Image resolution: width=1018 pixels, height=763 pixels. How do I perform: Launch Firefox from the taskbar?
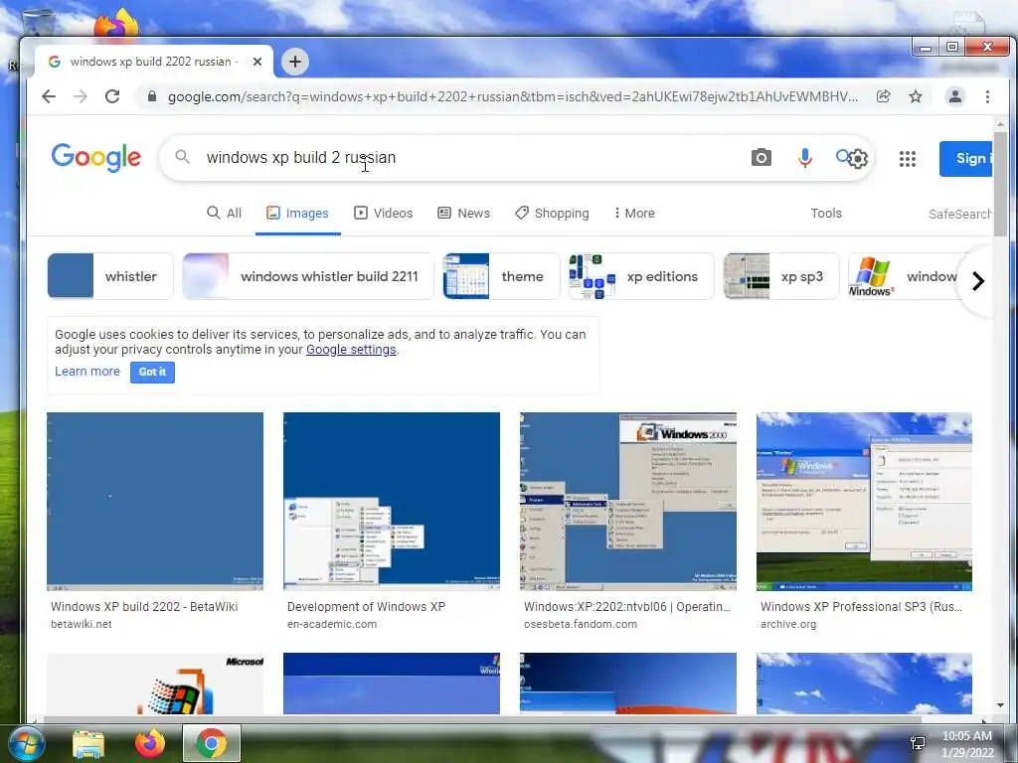(150, 743)
